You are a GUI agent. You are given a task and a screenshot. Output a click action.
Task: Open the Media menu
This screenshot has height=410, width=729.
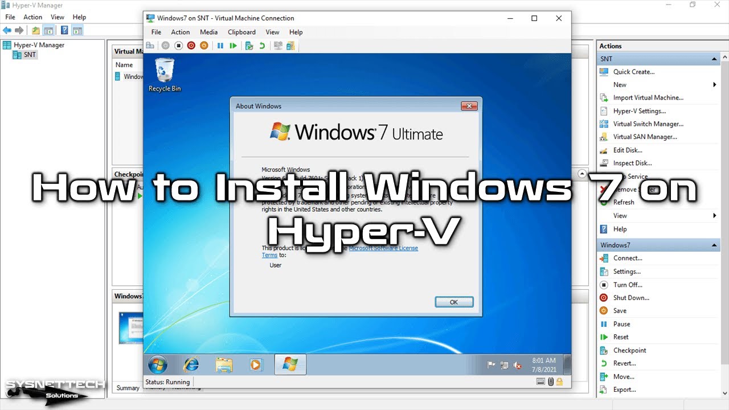tap(208, 32)
